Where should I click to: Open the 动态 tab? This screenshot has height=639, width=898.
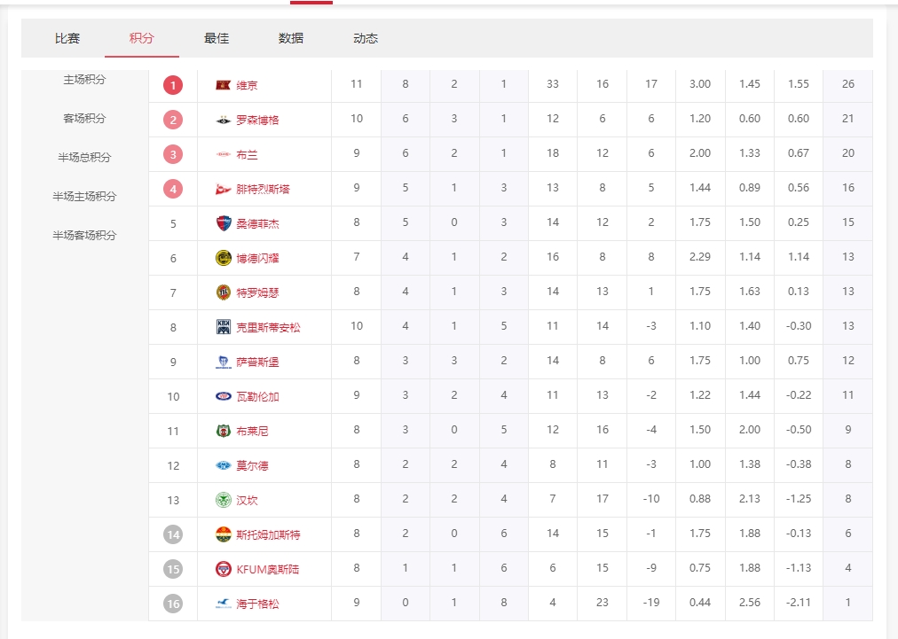pos(366,38)
